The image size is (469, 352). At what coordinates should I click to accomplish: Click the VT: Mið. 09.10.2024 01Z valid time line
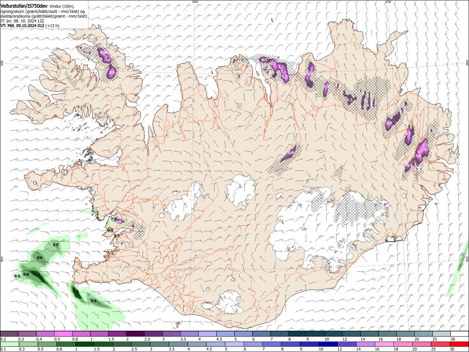click(x=30, y=26)
